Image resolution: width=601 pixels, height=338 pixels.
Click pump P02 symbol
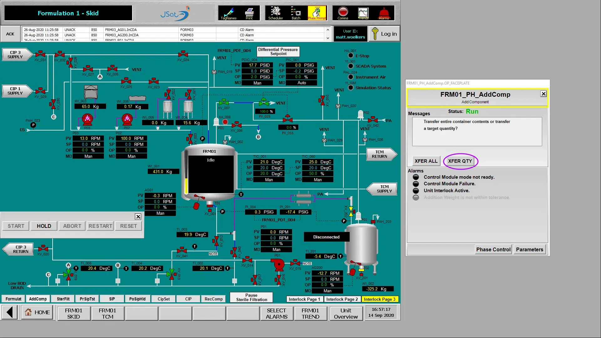(127, 119)
